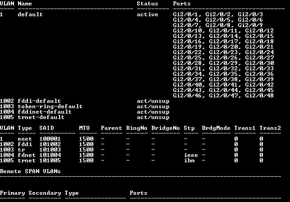This screenshot has height=202, width=290.
Task: Click 'act/unsup' status for trnet-default
Action: coord(153,117)
